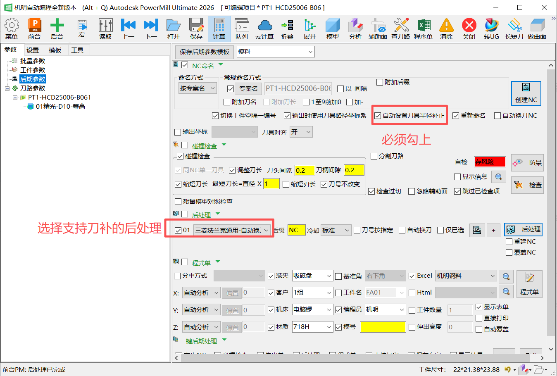
Task: Open the 按专案名 naming dropdown
Action: (198, 88)
